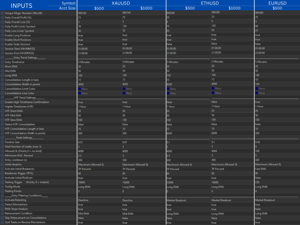Click EURUSD Daily Profit Limit value 60

pyautogui.click(x=257, y=26)
